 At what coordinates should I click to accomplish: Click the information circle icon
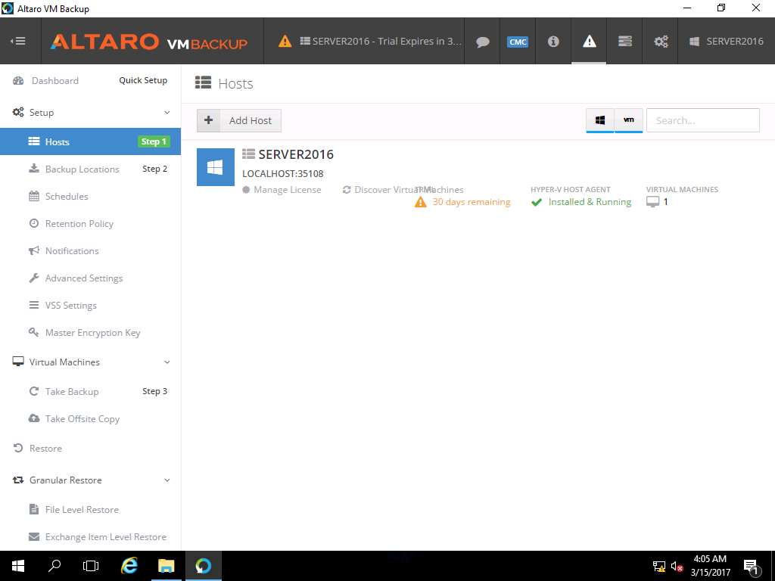point(553,42)
